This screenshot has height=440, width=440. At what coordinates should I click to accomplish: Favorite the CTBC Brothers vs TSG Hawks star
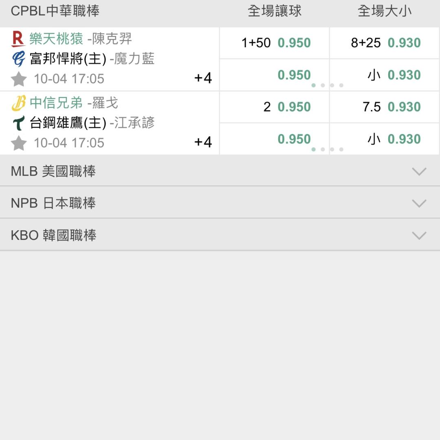(x=19, y=143)
